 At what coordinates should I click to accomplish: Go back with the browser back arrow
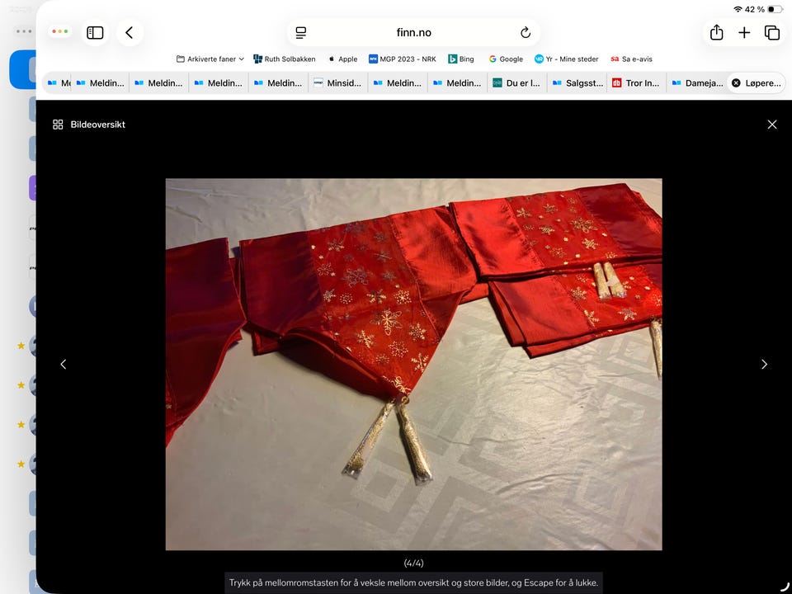[130, 33]
